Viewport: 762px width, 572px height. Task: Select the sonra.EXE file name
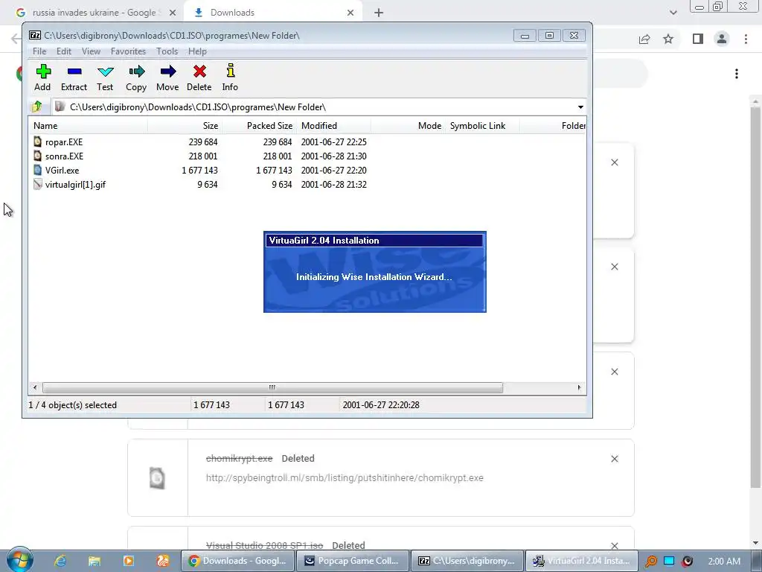tap(64, 156)
